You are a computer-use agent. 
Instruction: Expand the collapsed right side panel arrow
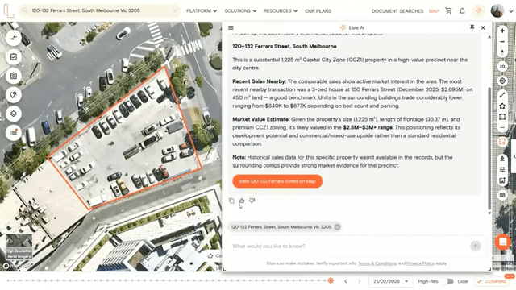pyautogui.click(x=514, y=157)
